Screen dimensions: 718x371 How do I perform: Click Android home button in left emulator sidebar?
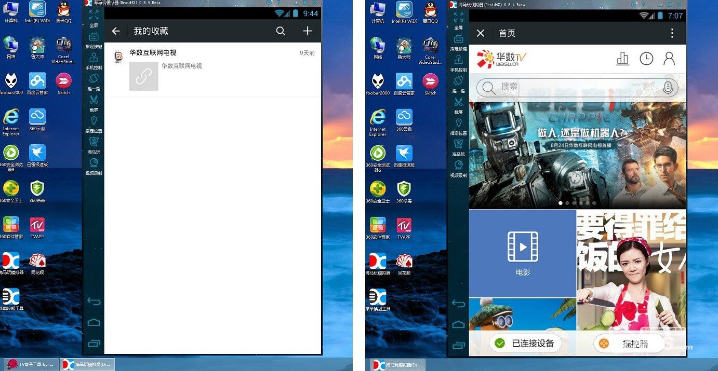(x=94, y=322)
